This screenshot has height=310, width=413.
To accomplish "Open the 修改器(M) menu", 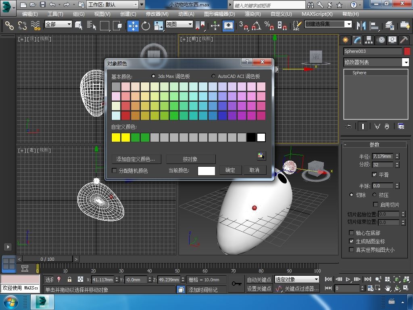I will coord(157,14).
